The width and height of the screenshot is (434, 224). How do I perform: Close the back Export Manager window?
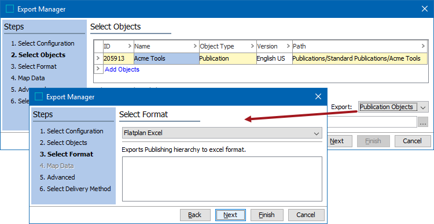[x=425, y=9]
